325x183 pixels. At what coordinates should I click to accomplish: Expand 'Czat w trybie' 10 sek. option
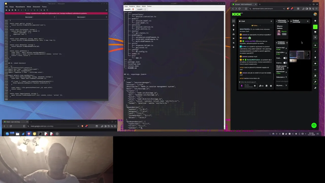[286, 48]
